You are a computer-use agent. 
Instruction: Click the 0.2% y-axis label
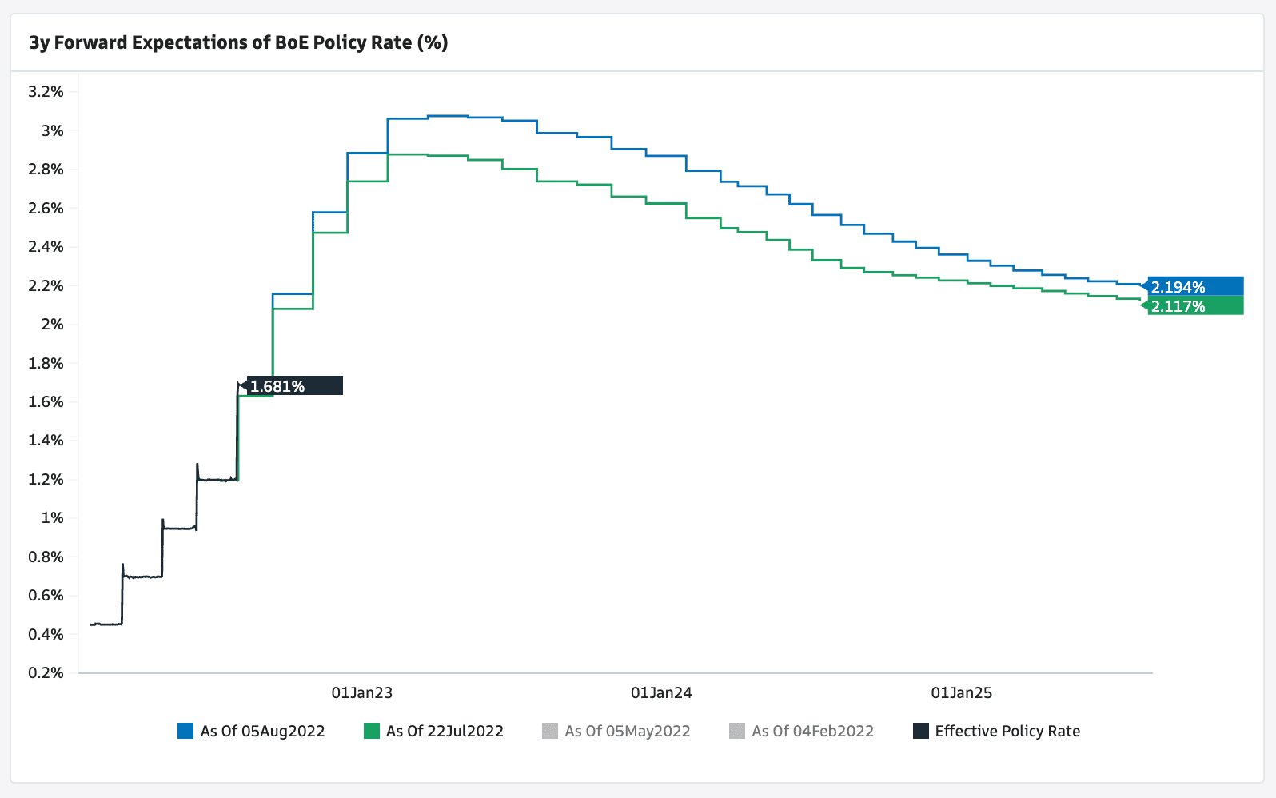(x=46, y=672)
